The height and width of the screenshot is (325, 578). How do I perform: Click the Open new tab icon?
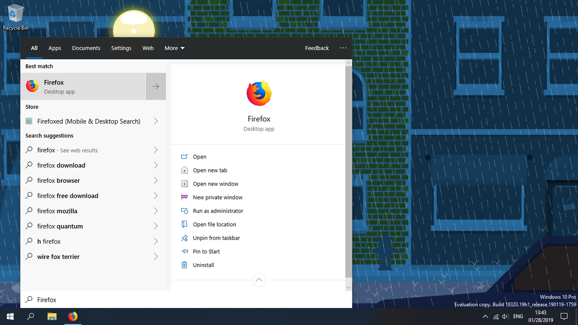185,170
